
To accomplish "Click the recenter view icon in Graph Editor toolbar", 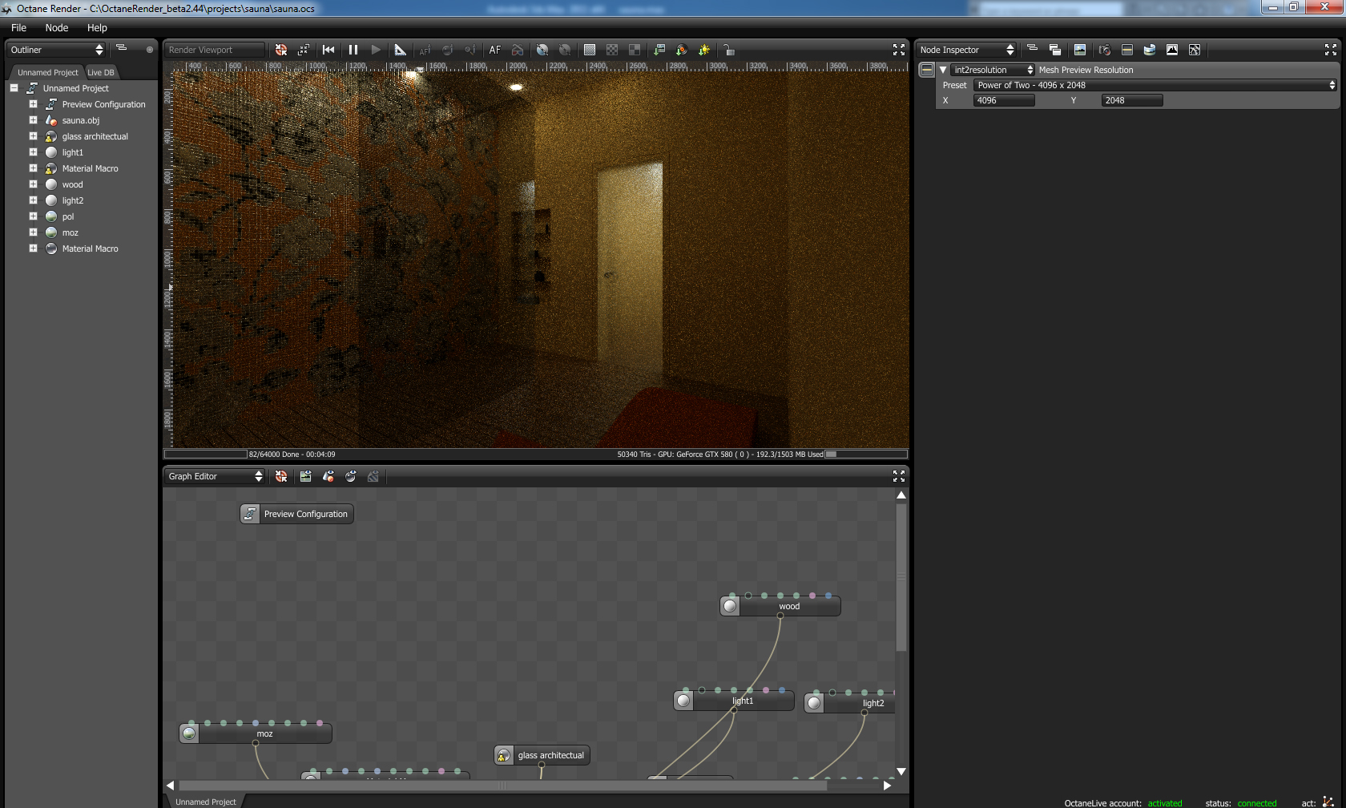I will click(x=281, y=476).
